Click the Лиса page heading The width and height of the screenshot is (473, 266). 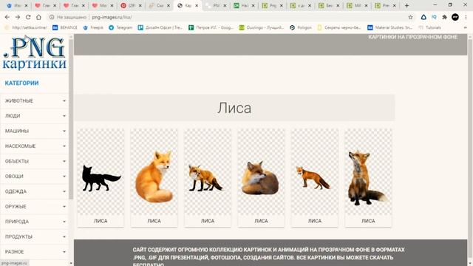pyautogui.click(x=234, y=108)
